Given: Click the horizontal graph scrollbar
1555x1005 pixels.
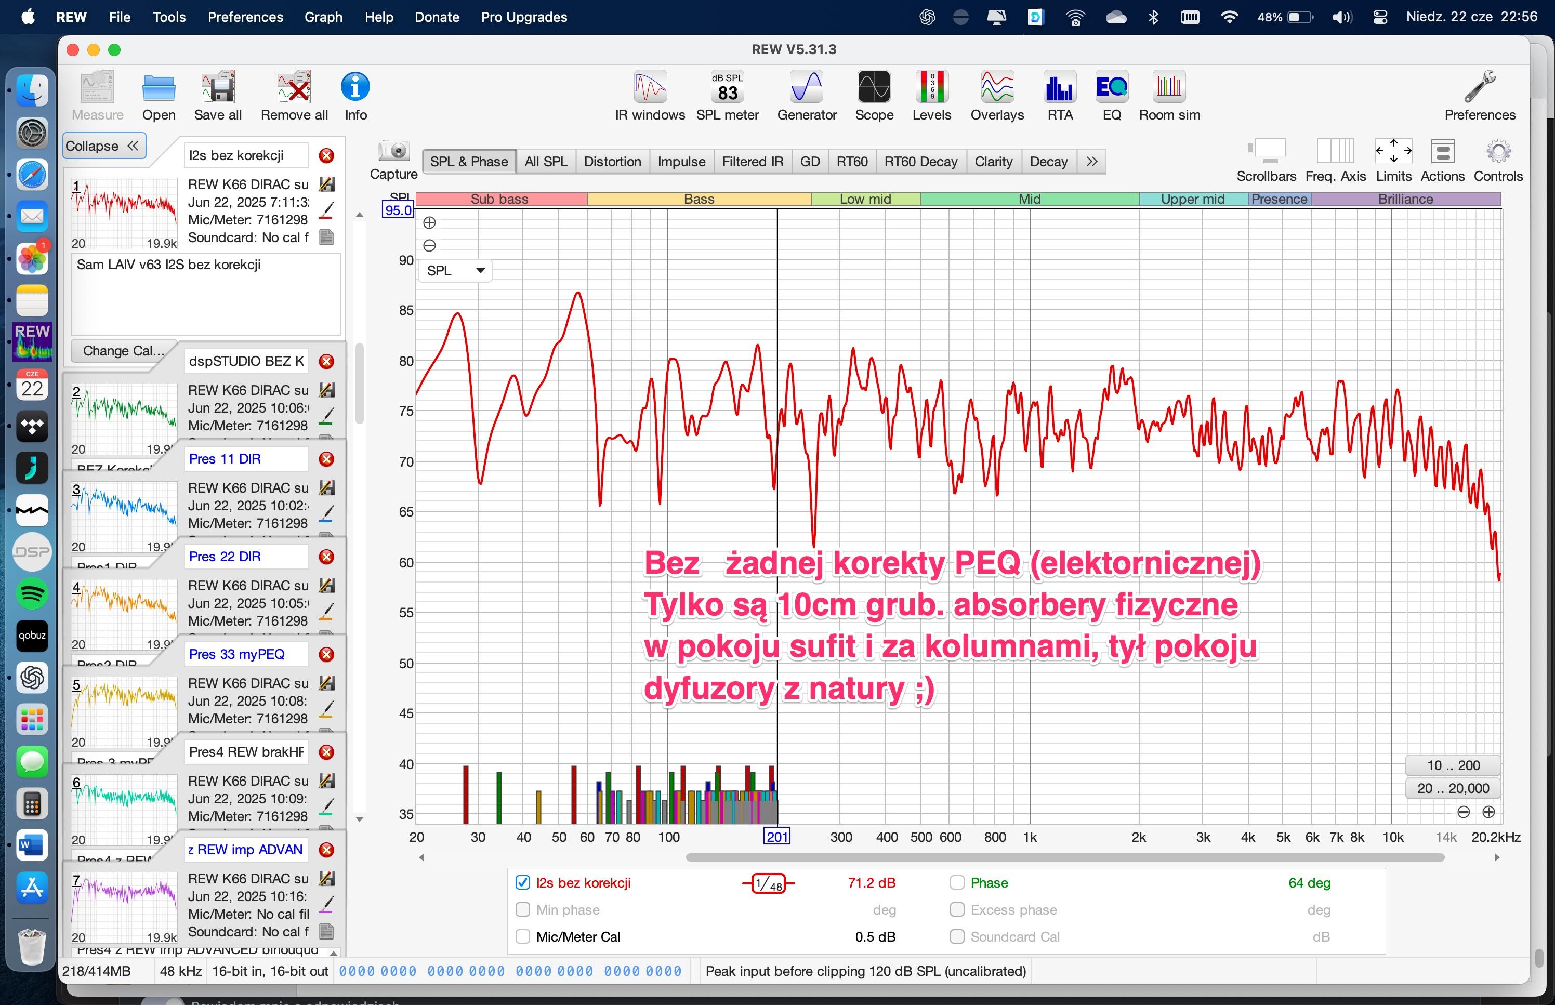Looking at the screenshot, I should (x=1064, y=857).
